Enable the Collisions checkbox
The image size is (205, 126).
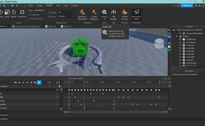29,14
